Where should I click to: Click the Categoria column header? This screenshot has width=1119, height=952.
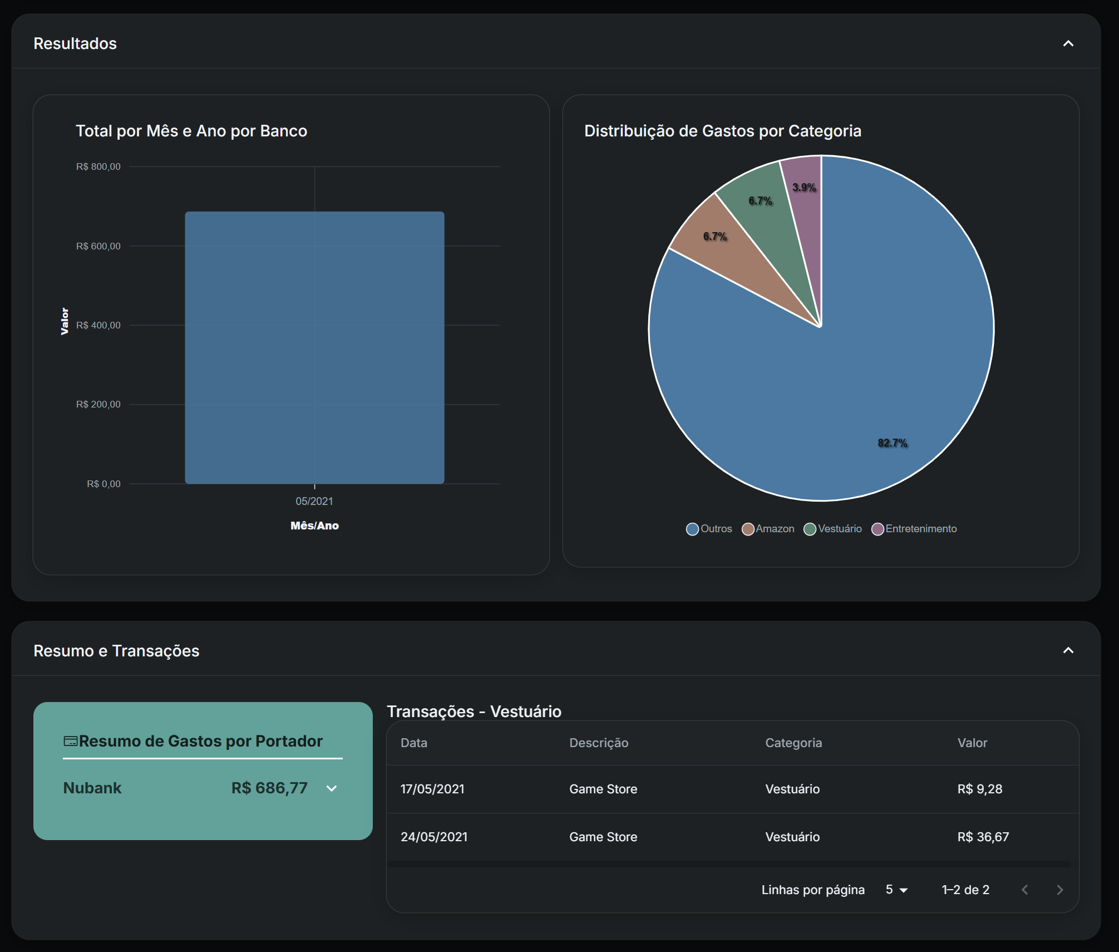(793, 743)
